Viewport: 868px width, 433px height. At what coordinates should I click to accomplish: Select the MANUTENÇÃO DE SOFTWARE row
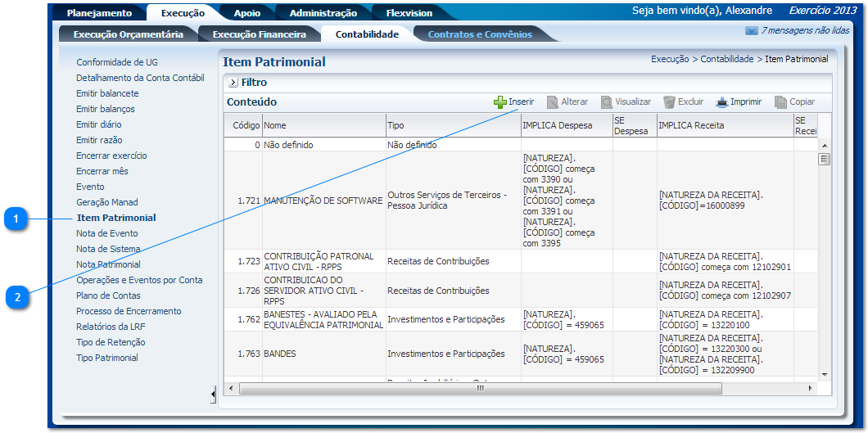[323, 201]
